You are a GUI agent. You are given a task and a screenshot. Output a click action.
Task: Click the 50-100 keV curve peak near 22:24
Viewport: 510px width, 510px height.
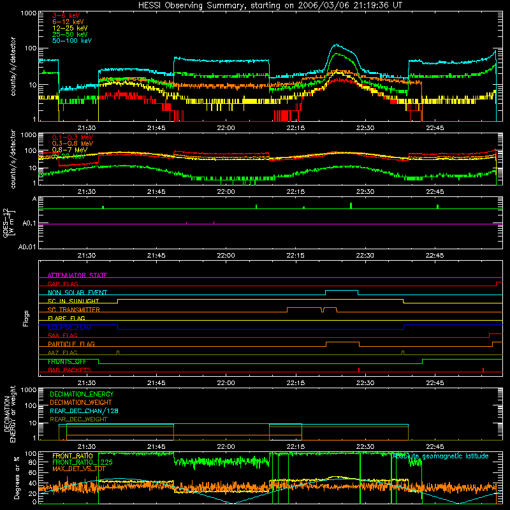pos(337,45)
